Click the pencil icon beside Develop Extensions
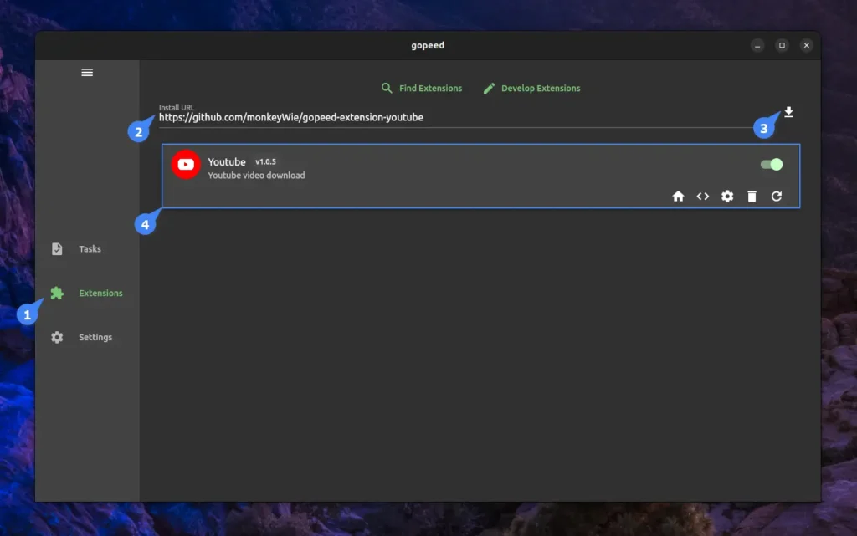 coord(489,88)
